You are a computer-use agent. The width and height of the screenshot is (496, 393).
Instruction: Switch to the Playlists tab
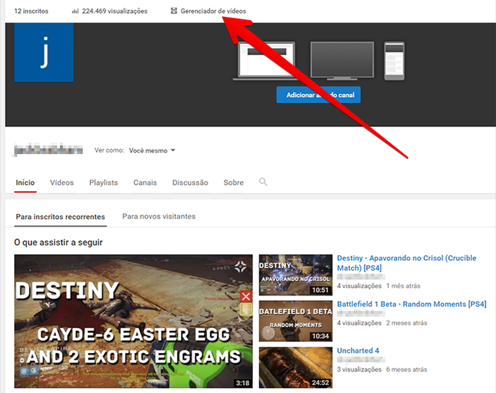tap(103, 183)
